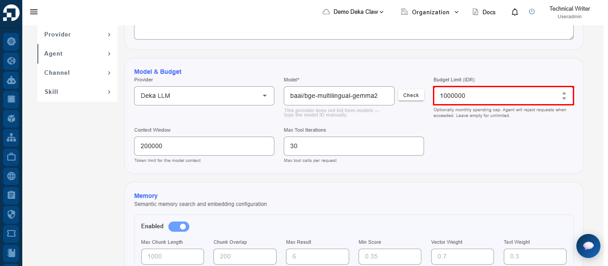608x266 pixels.
Task: Click the notification bell icon
Action: pos(515,12)
